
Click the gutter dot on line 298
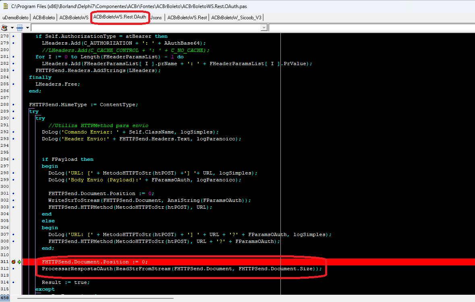tap(13, 173)
